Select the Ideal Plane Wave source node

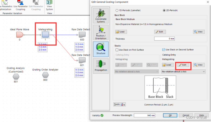coord(20,35)
